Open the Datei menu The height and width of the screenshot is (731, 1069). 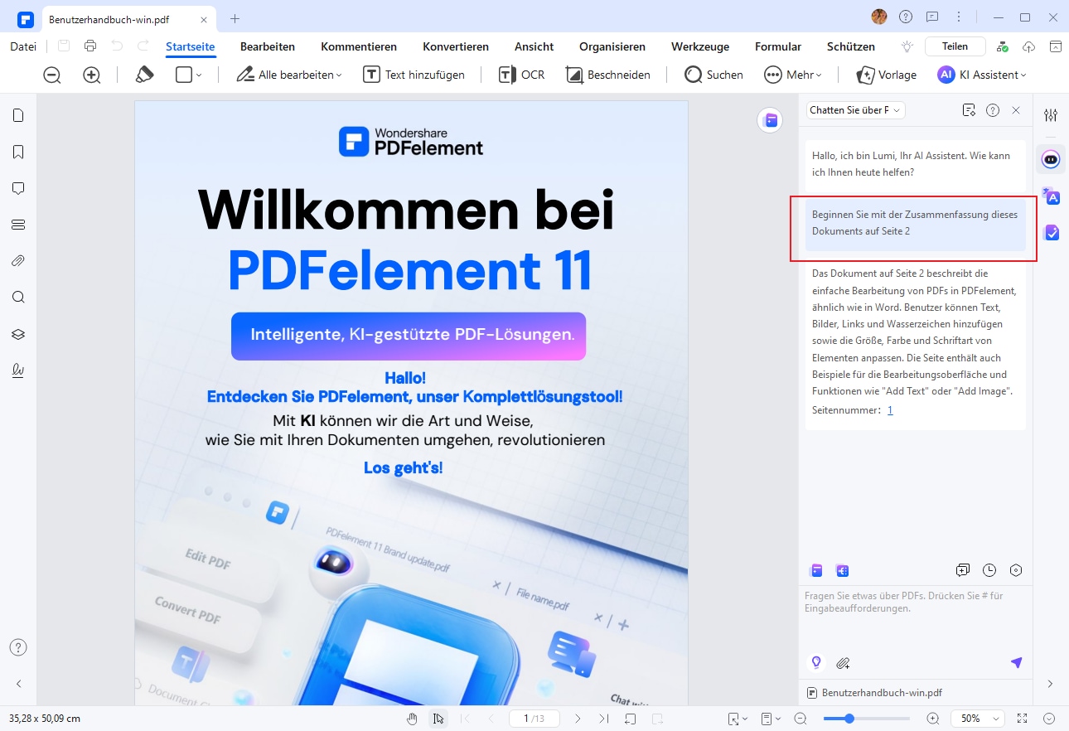tap(23, 46)
